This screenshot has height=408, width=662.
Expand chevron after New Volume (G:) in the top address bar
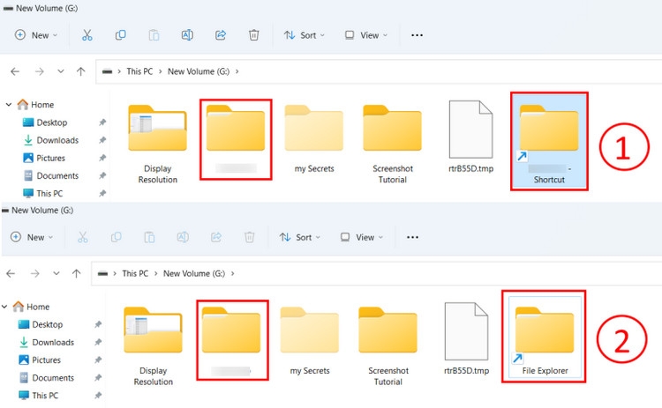237,71
